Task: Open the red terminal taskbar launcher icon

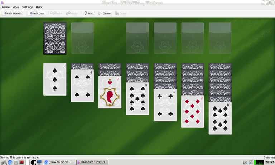Action: coord(22,162)
